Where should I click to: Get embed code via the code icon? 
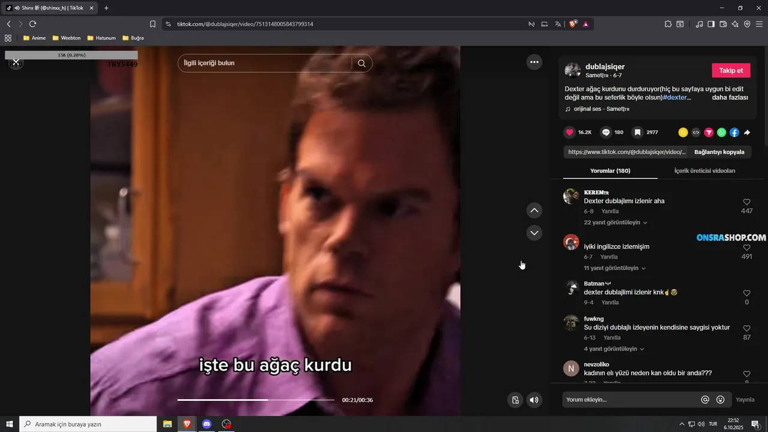696,132
